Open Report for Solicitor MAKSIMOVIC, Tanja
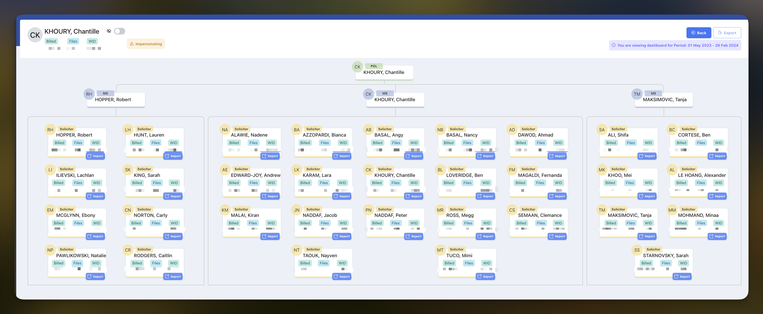The height and width of the screenshot is (314, 763). (x=647, y=236)
